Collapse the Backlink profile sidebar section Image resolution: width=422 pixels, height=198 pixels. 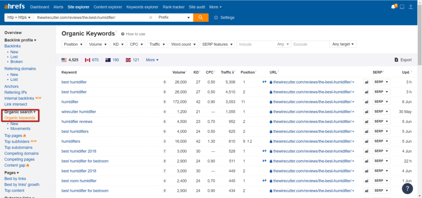pyautogui.click(x=21, y=40)
